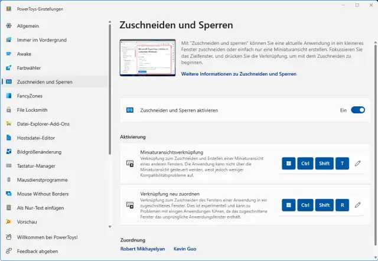
Task: Go to Immer im Vordergrund page
Action: click(43, 40)
